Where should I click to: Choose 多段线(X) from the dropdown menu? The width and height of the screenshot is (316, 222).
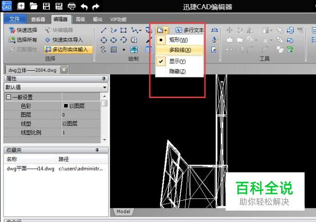[179, 50]
